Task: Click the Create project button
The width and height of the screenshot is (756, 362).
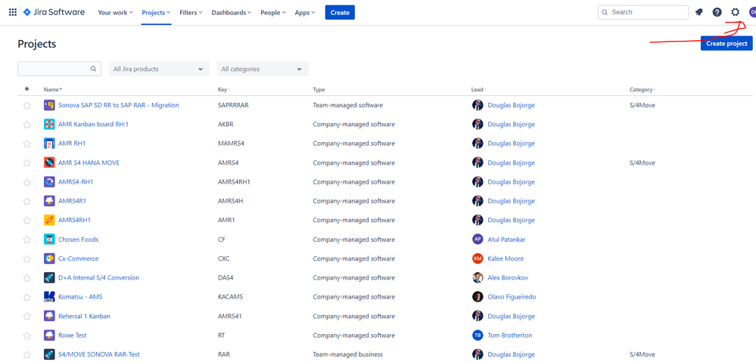Action: [726, 43]
